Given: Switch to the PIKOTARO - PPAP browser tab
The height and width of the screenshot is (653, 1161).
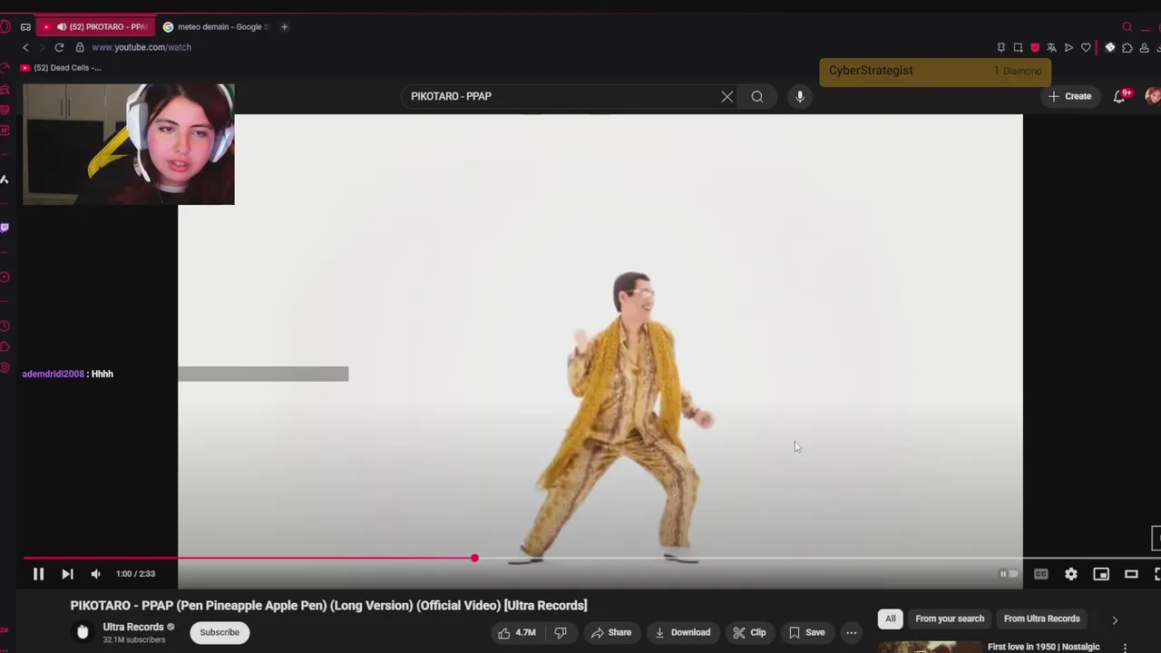Looking at the screenshot, I should (x=96, y=27).
